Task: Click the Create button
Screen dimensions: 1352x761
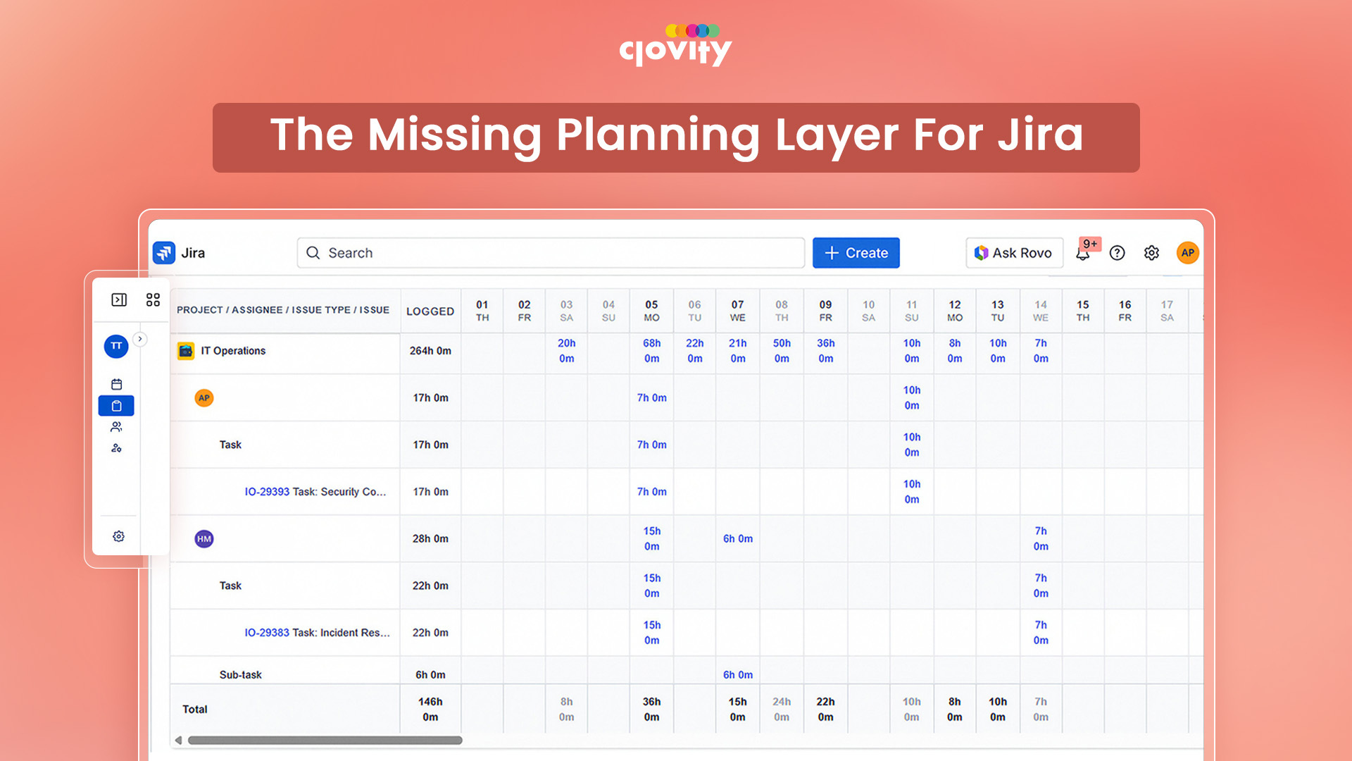Action: pos(856,253)
